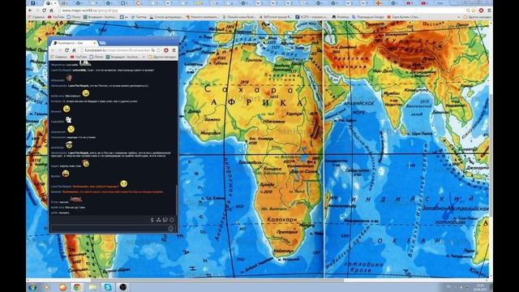This screenshot has height=292, width=519.
Task: Click the maps-world.ru address bar
Action: pos(261,11)
